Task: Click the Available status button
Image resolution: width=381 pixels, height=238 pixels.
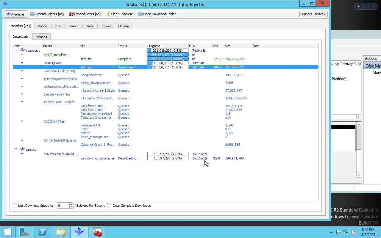Action: click(15, 14)
